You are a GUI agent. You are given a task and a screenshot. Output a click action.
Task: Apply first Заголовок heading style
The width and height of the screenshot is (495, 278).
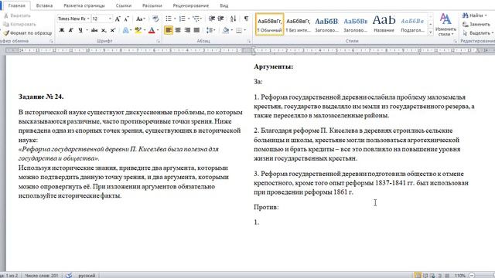pos(326,24)
